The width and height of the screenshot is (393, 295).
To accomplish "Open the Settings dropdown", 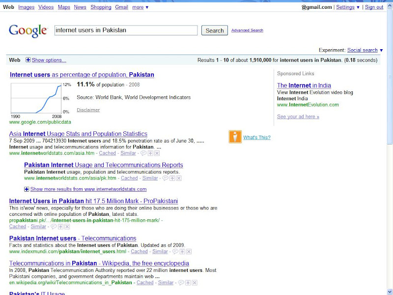I will (x=348, y=7).
